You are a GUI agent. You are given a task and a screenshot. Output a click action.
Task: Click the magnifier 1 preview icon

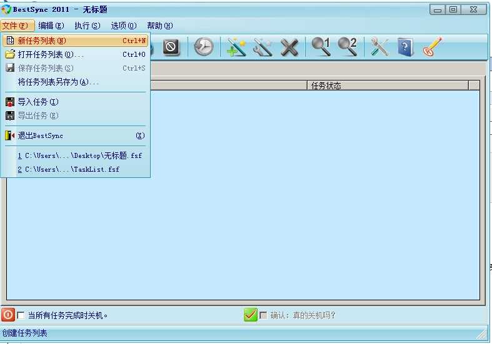321,47
